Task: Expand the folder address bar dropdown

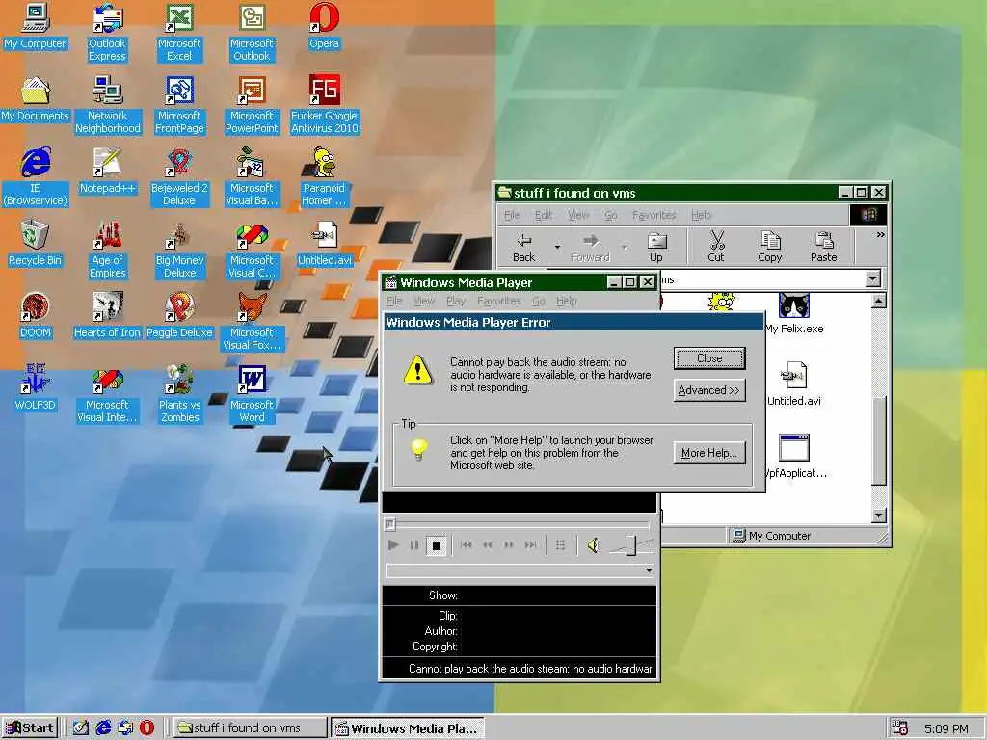Action: click(872, 278)
